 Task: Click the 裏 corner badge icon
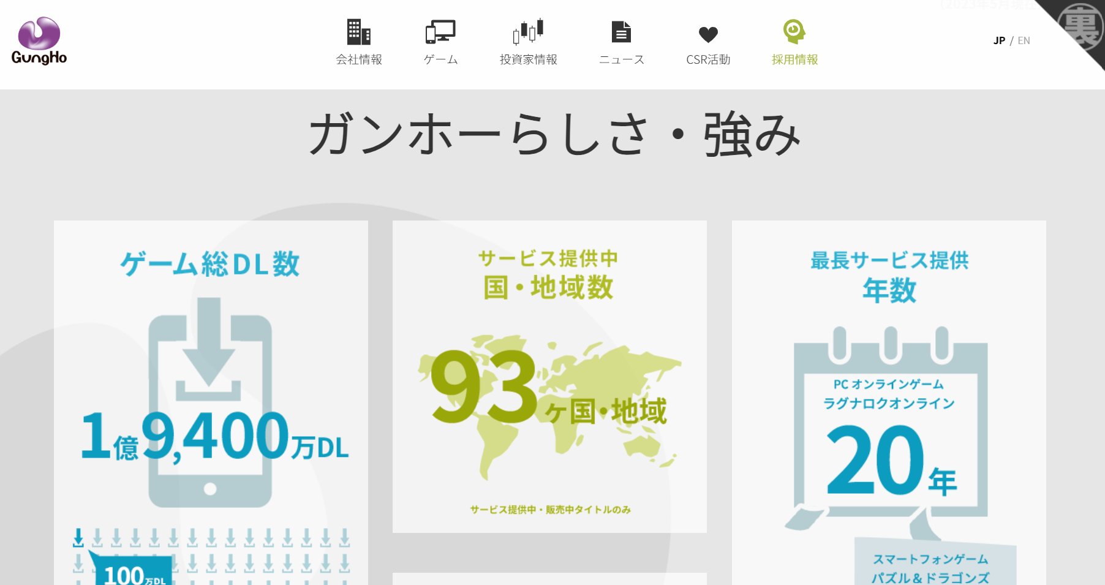(1082, 26)
